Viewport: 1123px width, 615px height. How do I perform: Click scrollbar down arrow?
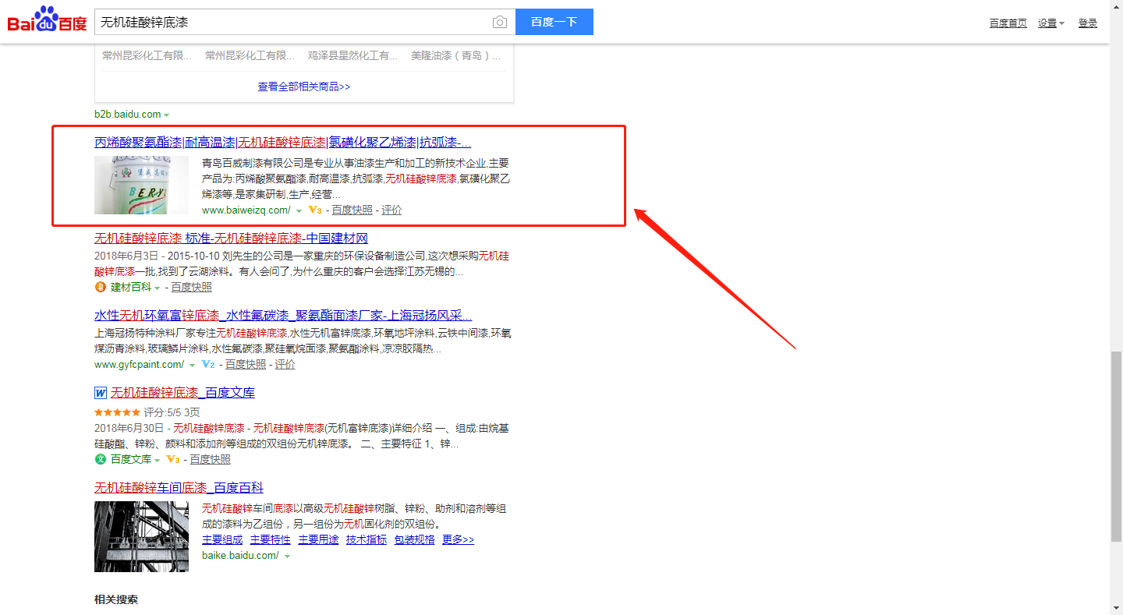click(x=1116, y=607)
